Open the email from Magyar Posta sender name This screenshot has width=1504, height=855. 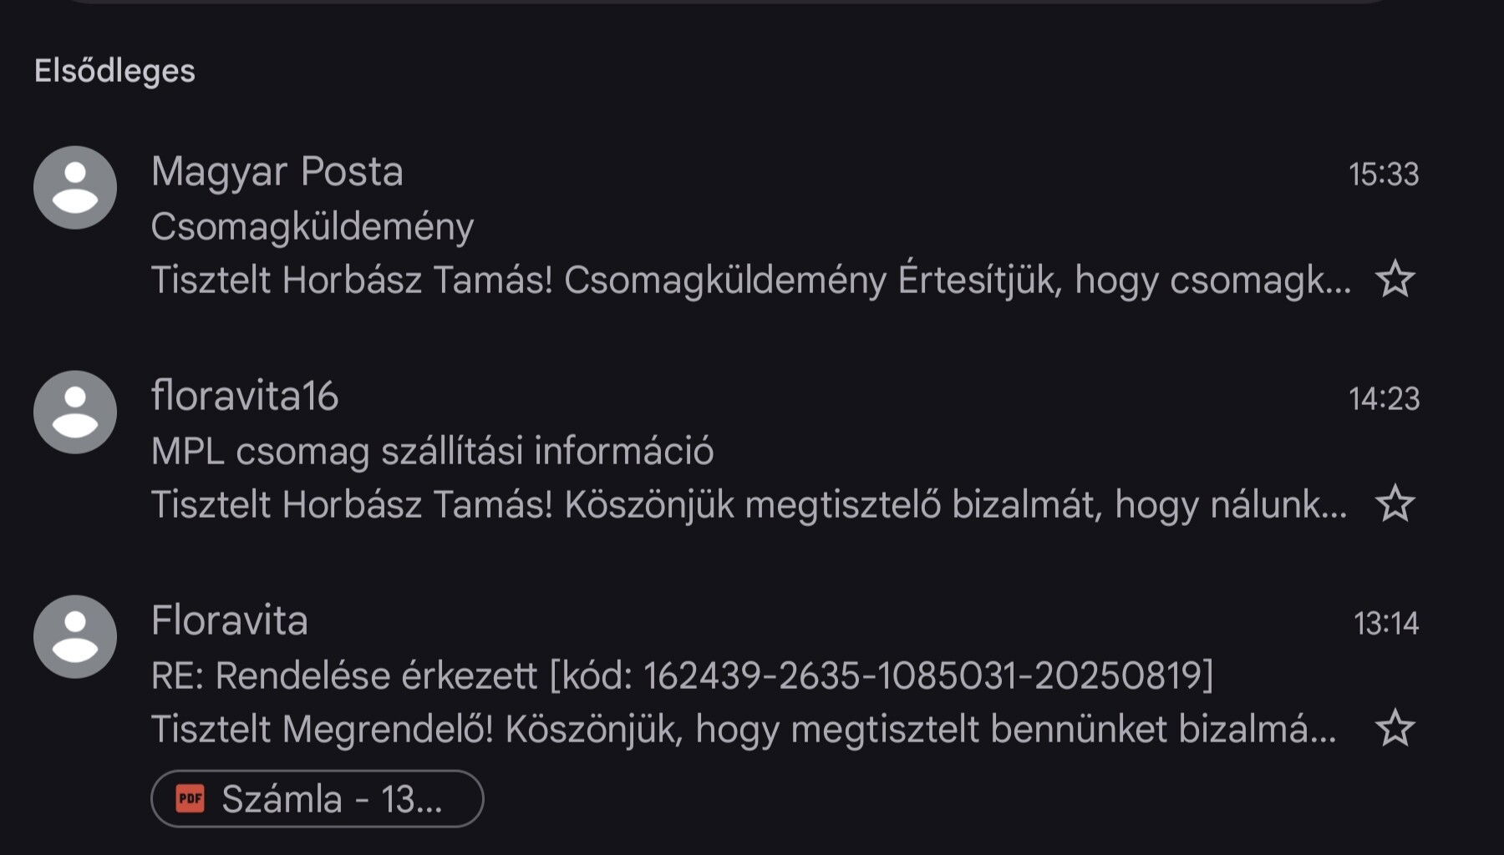277,172
